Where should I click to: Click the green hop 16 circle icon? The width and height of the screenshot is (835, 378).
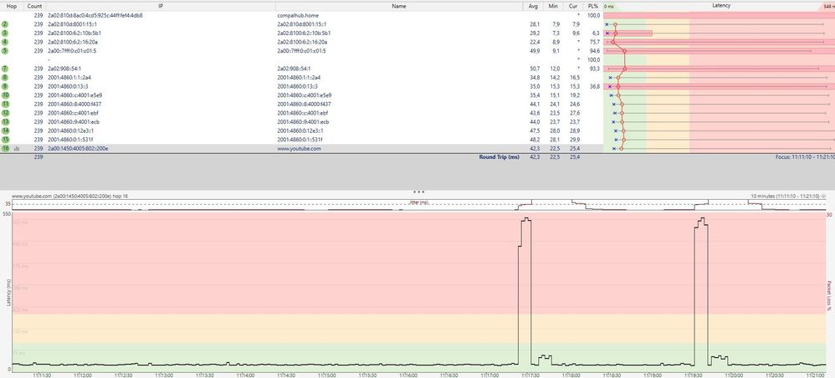pyautogui.click(x=5, y=149)
